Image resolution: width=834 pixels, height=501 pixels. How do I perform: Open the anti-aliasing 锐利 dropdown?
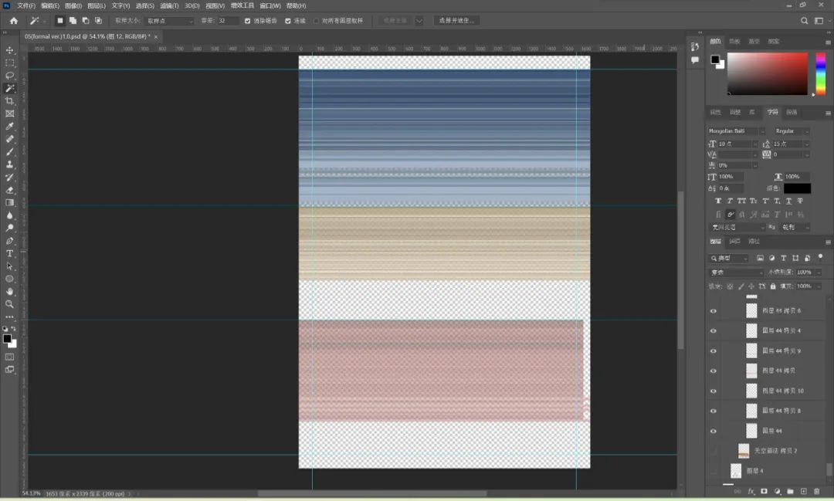(795, 227)
